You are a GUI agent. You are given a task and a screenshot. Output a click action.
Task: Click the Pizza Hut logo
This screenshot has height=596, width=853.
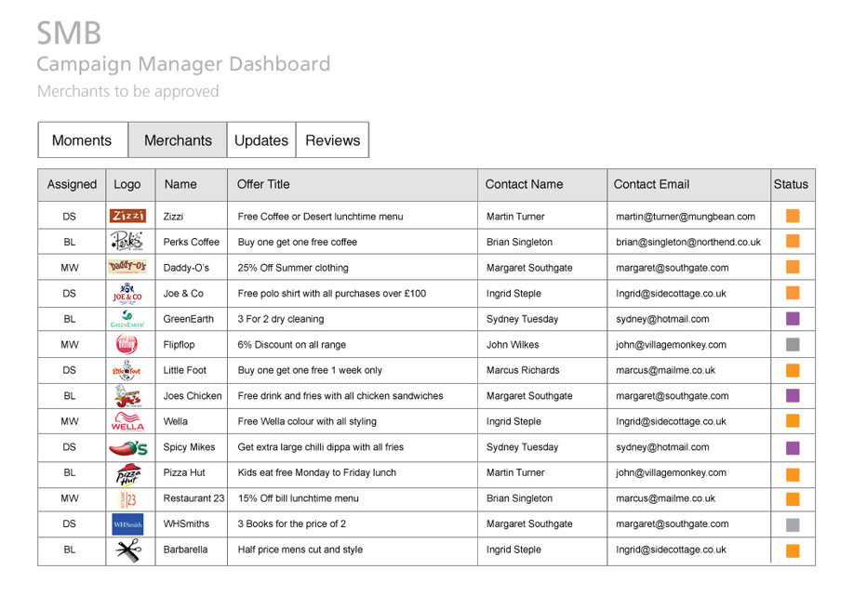(x=127, y=473)
